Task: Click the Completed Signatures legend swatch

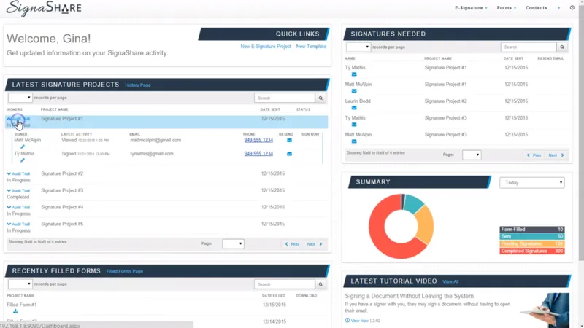Action: [532, 251]
